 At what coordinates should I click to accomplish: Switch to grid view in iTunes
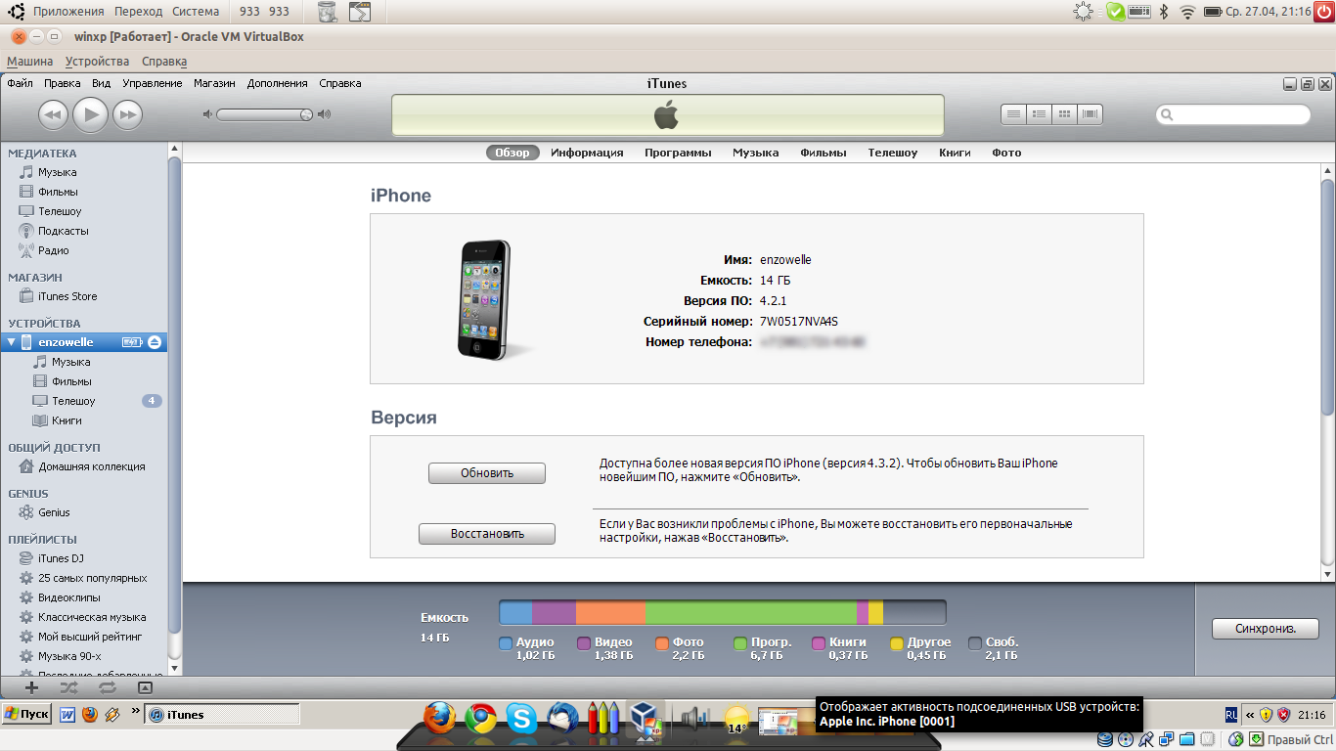(1064, 114)
